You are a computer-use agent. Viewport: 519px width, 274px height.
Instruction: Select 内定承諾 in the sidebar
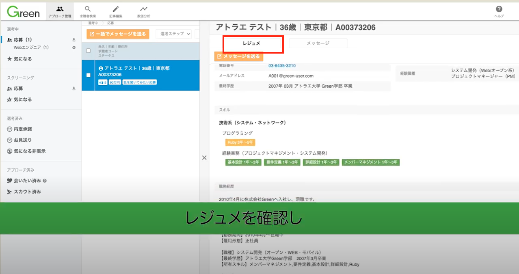pos(22,129)
